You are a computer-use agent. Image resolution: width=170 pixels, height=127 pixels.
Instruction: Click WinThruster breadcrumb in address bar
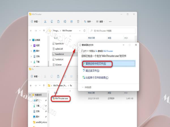(x=67, y=31)
